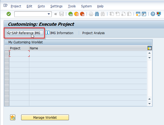Click the Create New Session icon

(138, 14)
